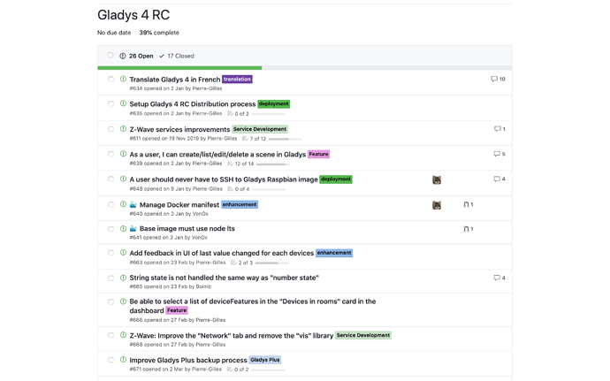Screen dimensions: 610x381
Task: Select checkbox for Setup Gladys 4 RC Distribution process
Action: (111, 104)
